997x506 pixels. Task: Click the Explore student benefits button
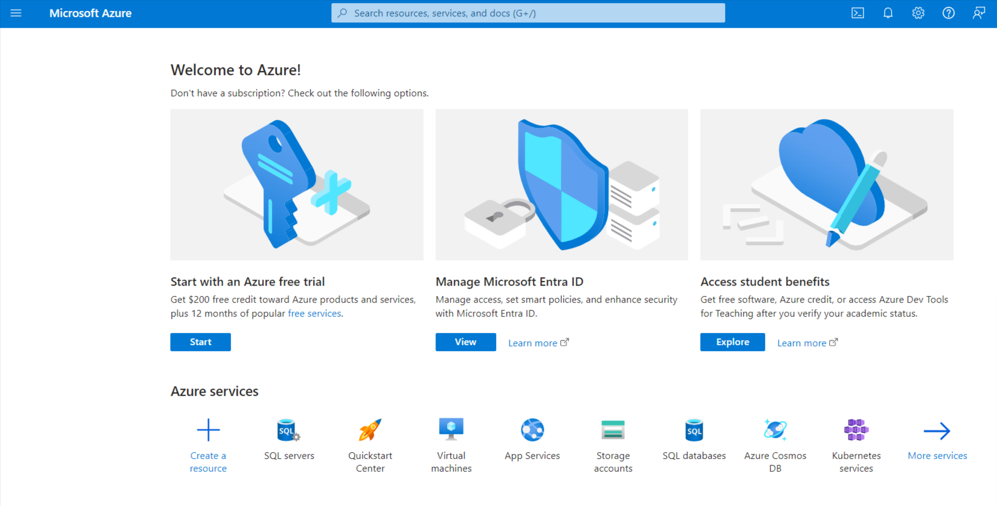732,342
